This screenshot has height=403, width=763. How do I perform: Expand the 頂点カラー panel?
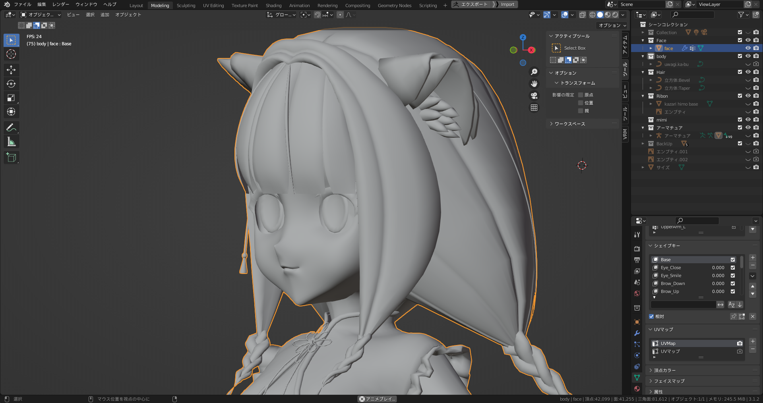click(664, 370)
